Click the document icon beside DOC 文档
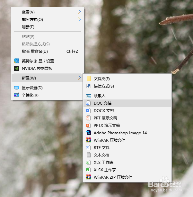Viewport: 193px width, 197px height. coord(88,103)
